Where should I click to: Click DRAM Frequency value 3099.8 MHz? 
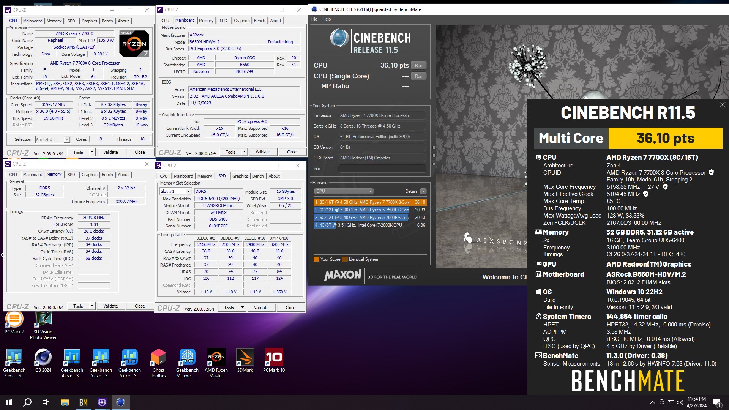[94, 218]
